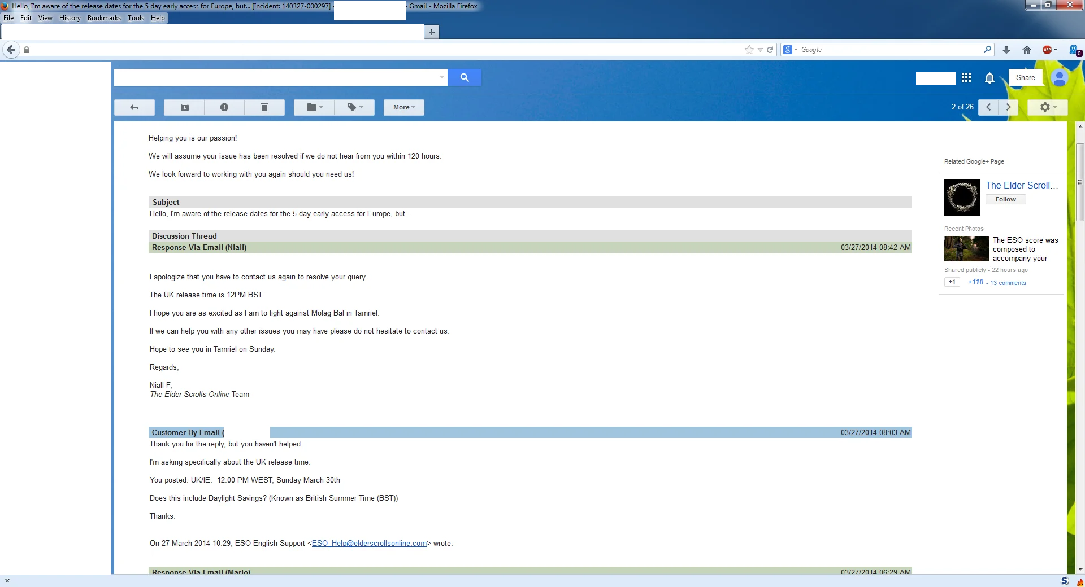The width and height of the screenshot is (1085, 587).
Task: Open the Google apps grid
Action: tap(966, 77)
